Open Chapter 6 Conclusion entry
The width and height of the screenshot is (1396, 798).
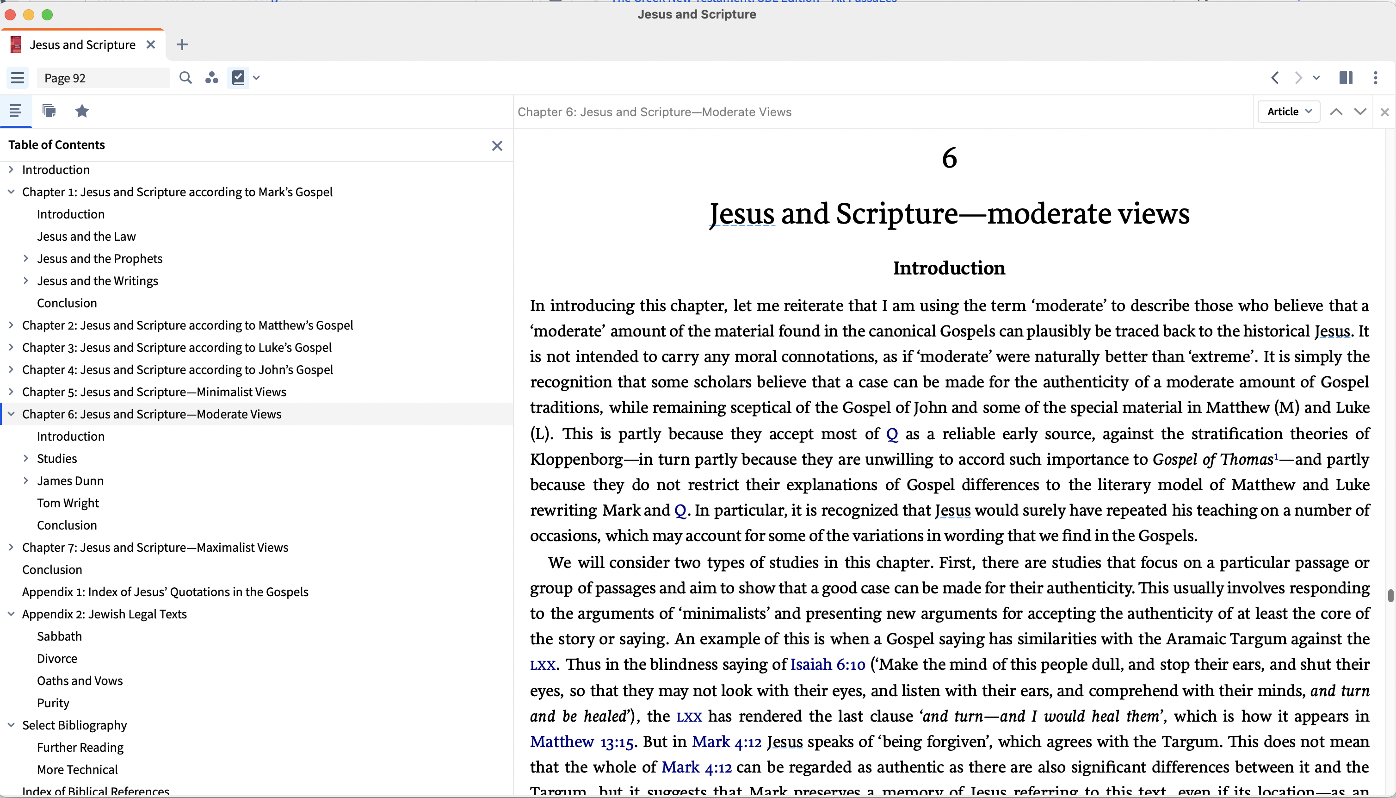[67, 525]
